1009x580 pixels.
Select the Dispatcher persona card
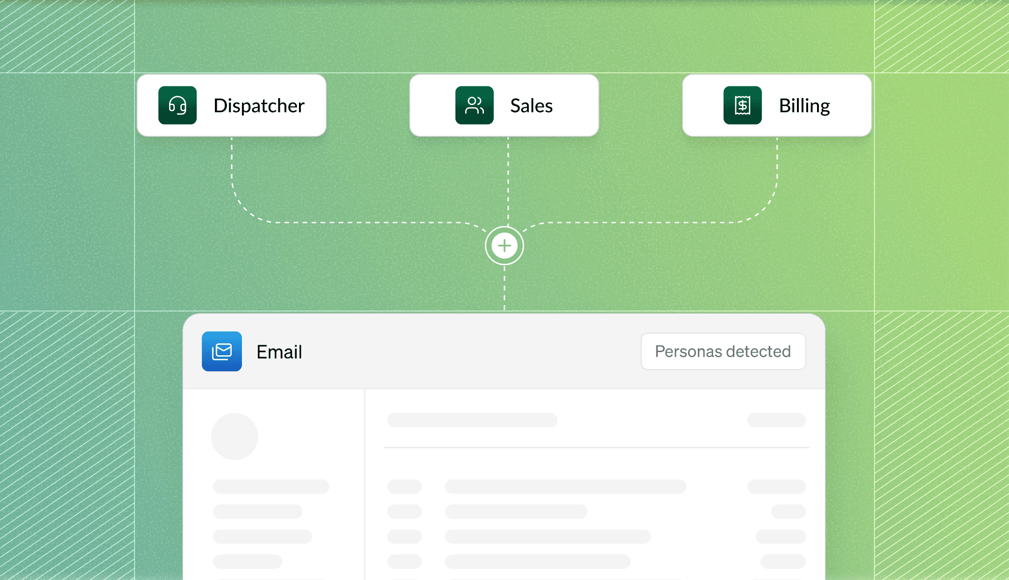coord(232,105)
